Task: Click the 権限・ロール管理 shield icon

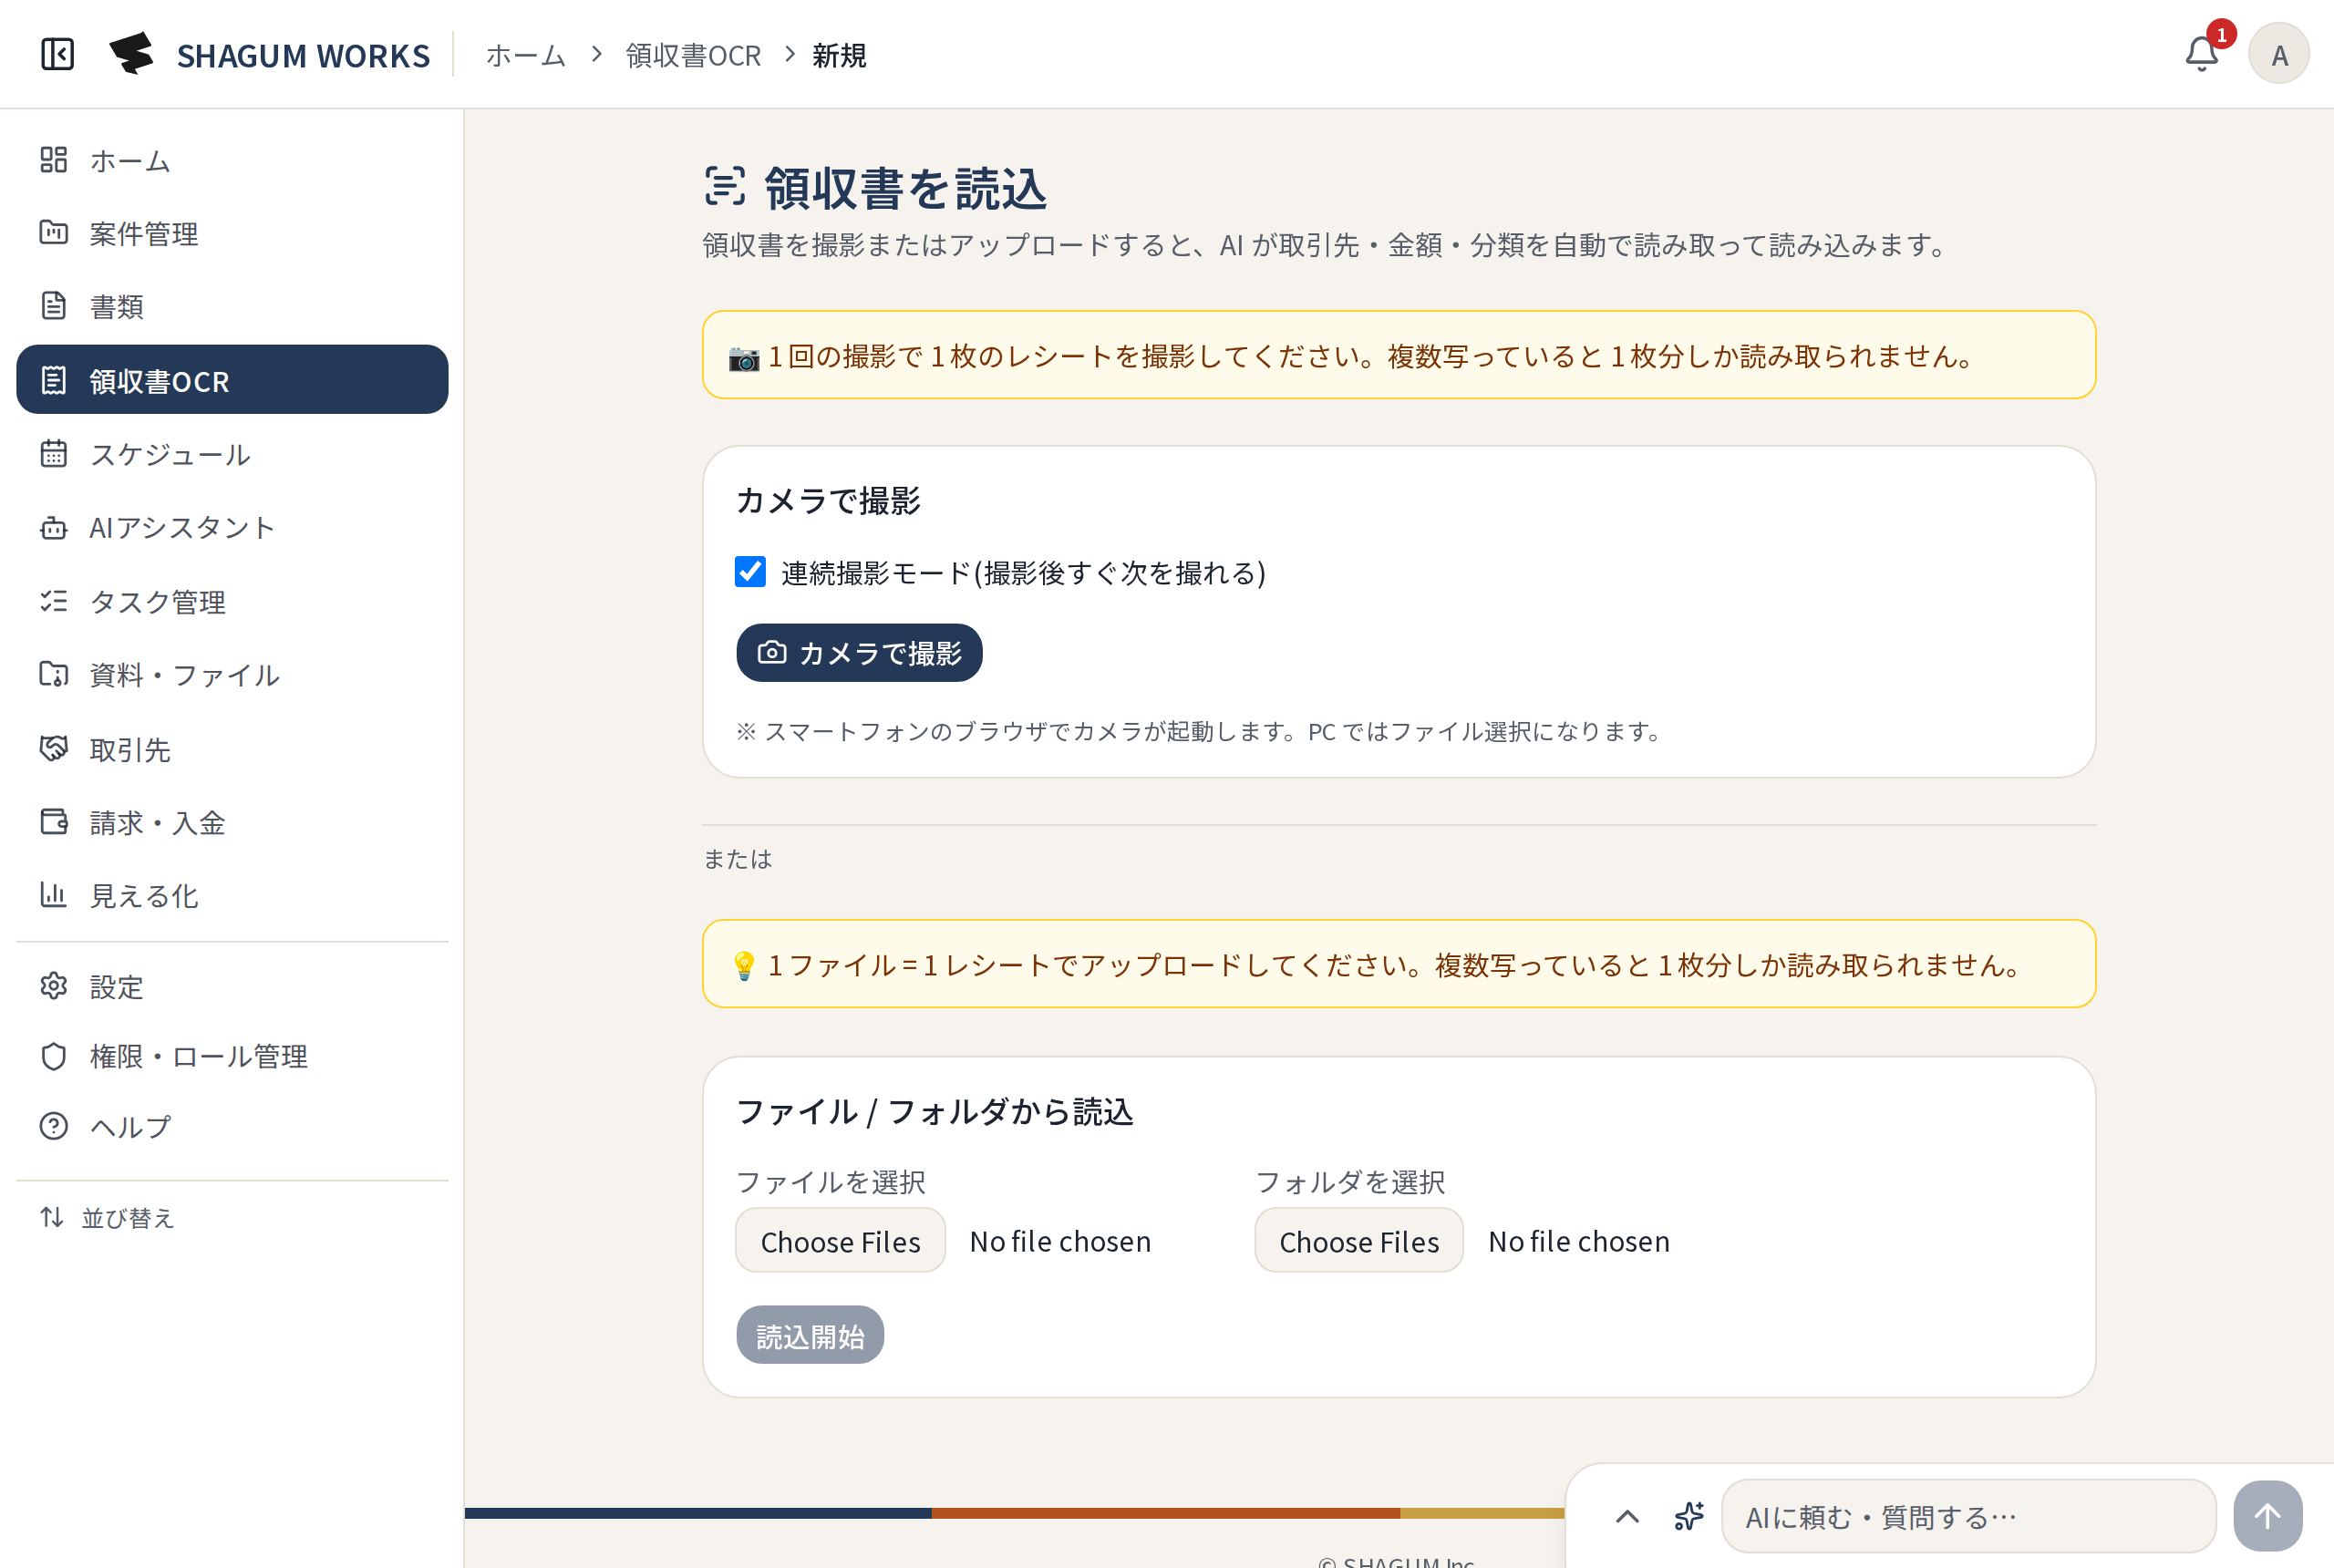Action: point(53,1056)
